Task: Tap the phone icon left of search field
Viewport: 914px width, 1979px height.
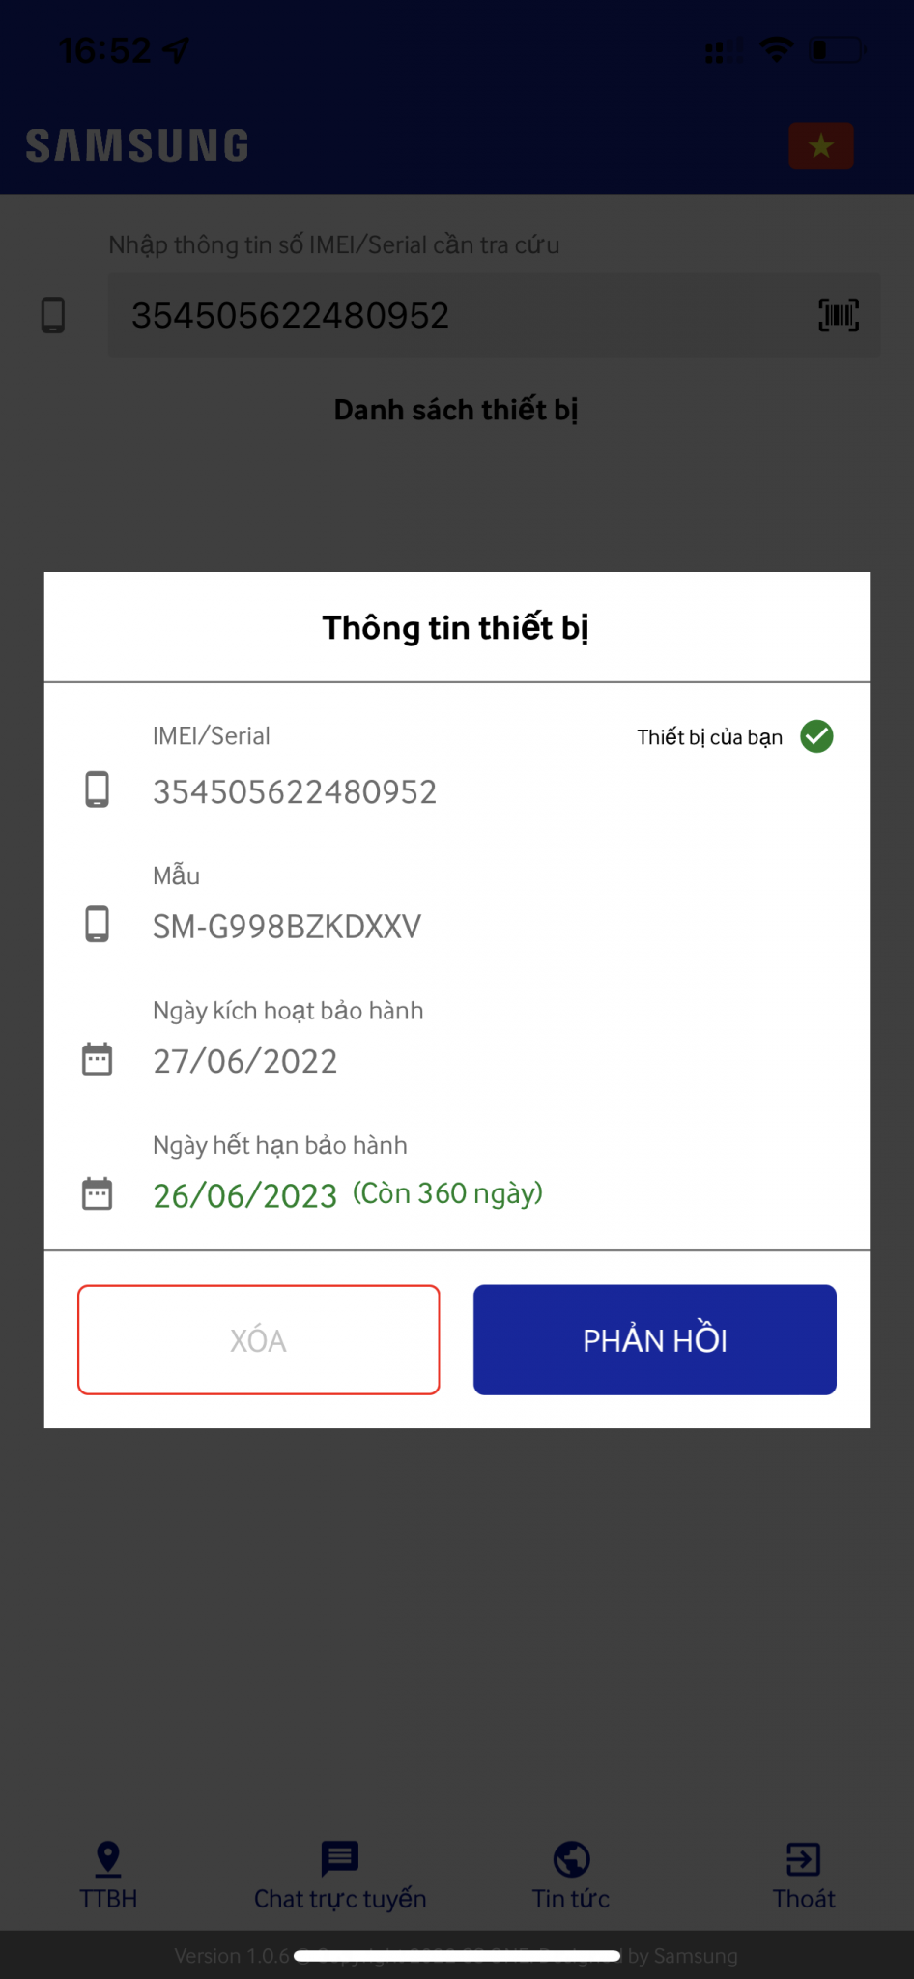Action: (x=53, y=315)
